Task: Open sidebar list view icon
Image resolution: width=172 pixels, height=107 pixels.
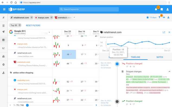Action: (x=4, y=26)
